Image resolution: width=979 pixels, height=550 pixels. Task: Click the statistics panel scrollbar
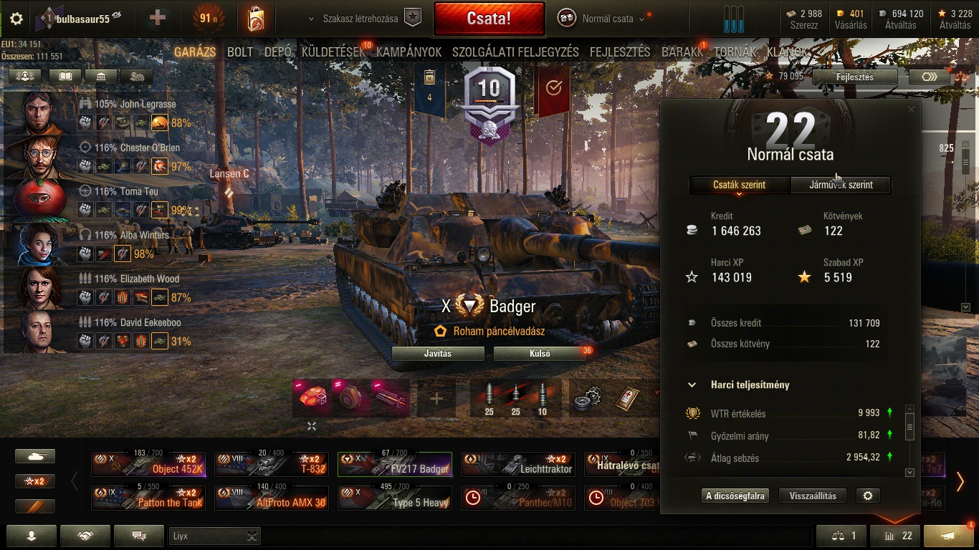909,440
